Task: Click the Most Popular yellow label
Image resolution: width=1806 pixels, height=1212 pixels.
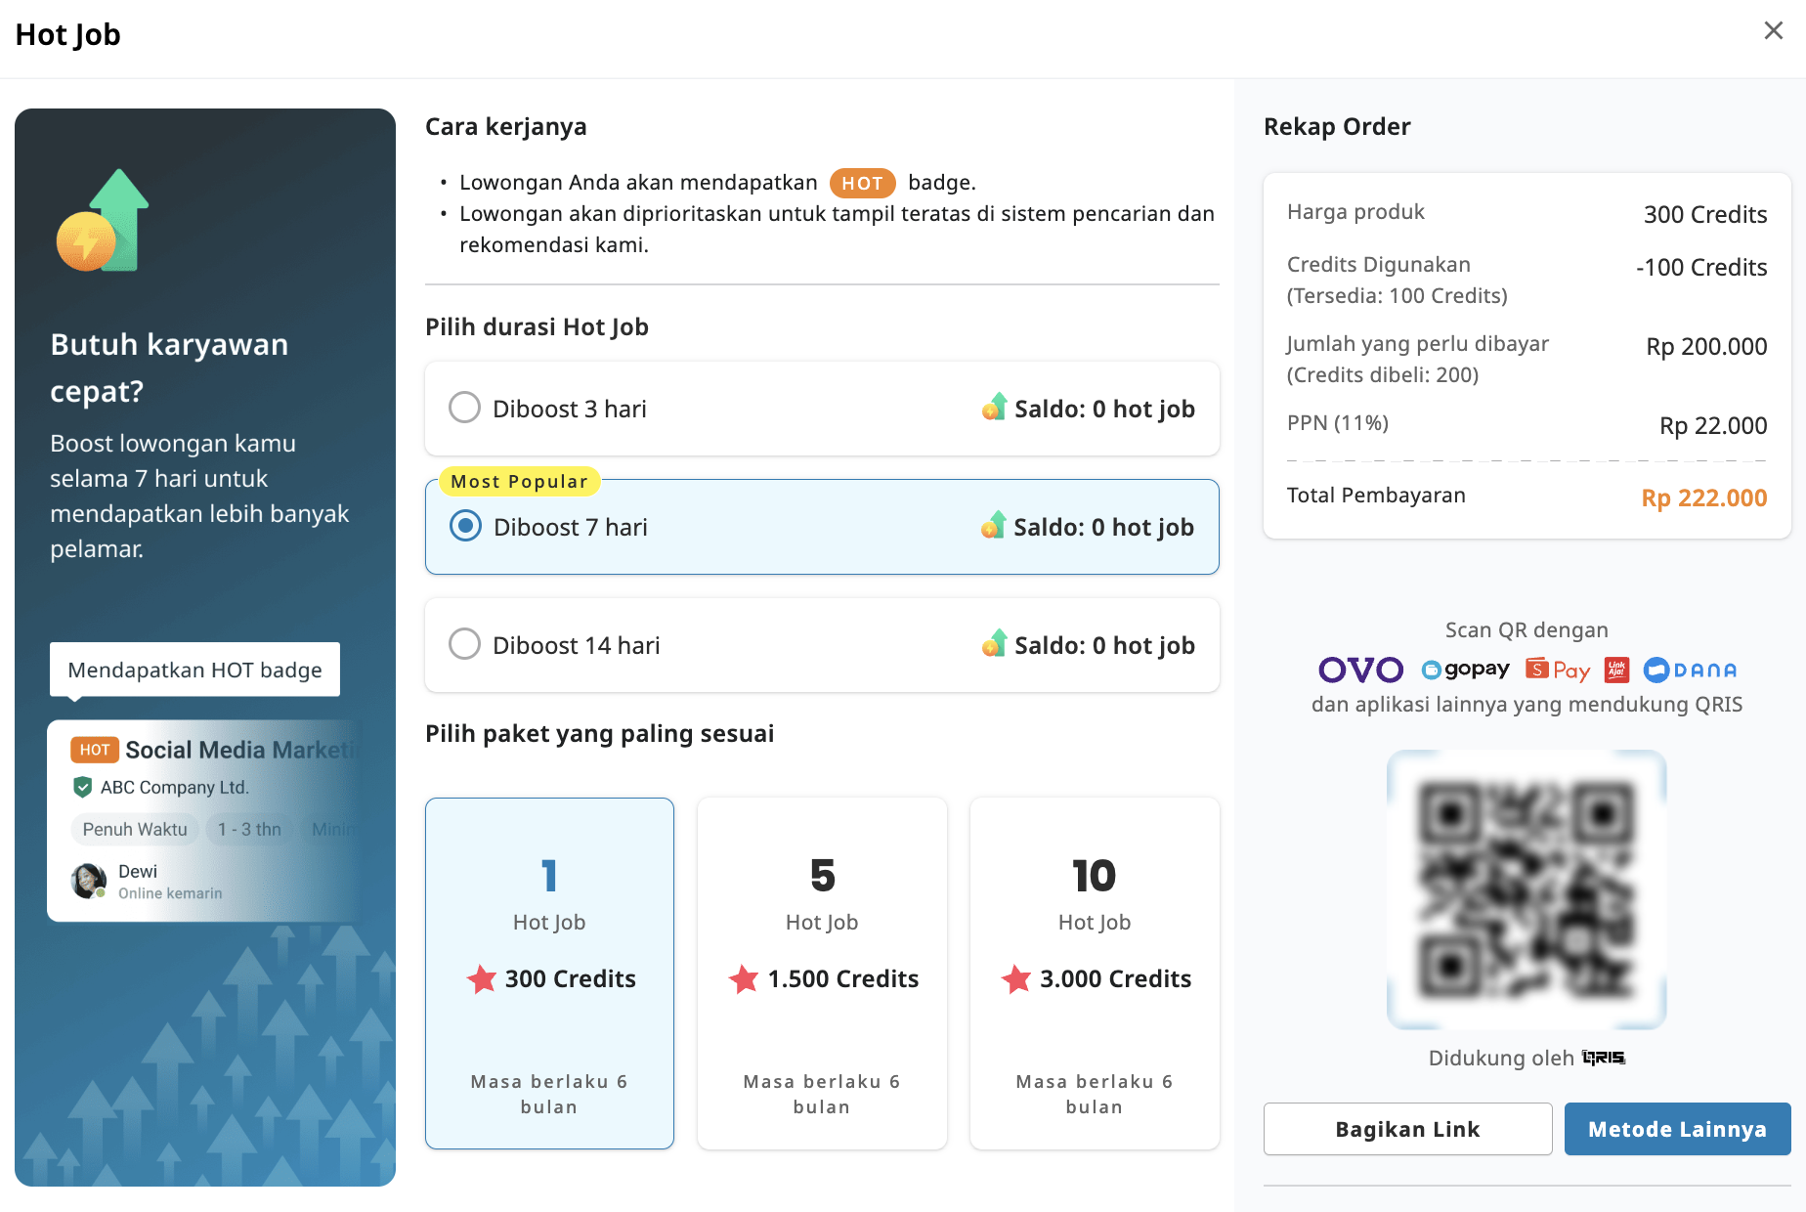Action: 519,481
